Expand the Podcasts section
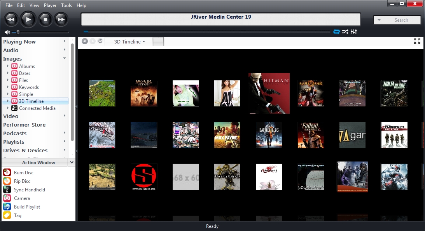Image resolution: width=425 pixels, height=231 pixels. point(64,133)
